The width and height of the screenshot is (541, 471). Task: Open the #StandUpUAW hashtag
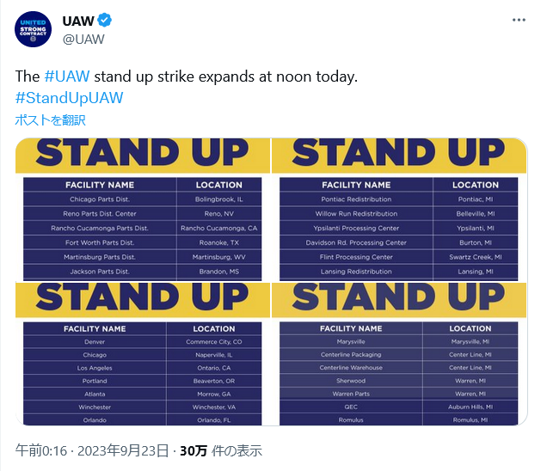pyautogui.click(x=69, y=98)
